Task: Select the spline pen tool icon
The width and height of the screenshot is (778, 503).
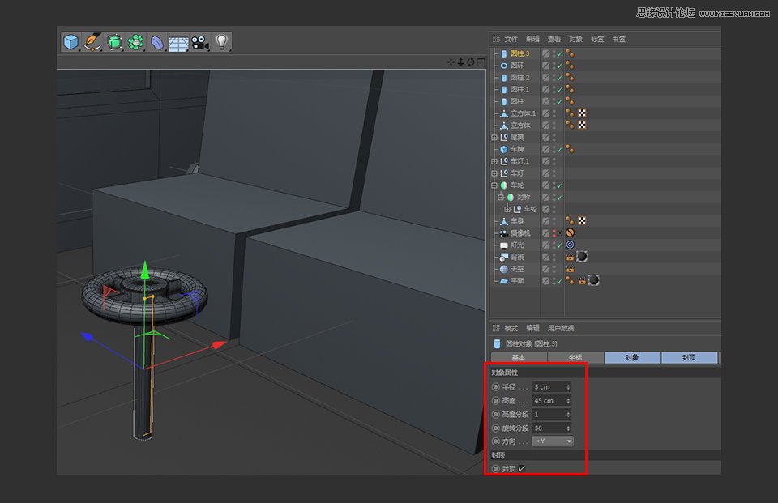Action: click(92, 40)
